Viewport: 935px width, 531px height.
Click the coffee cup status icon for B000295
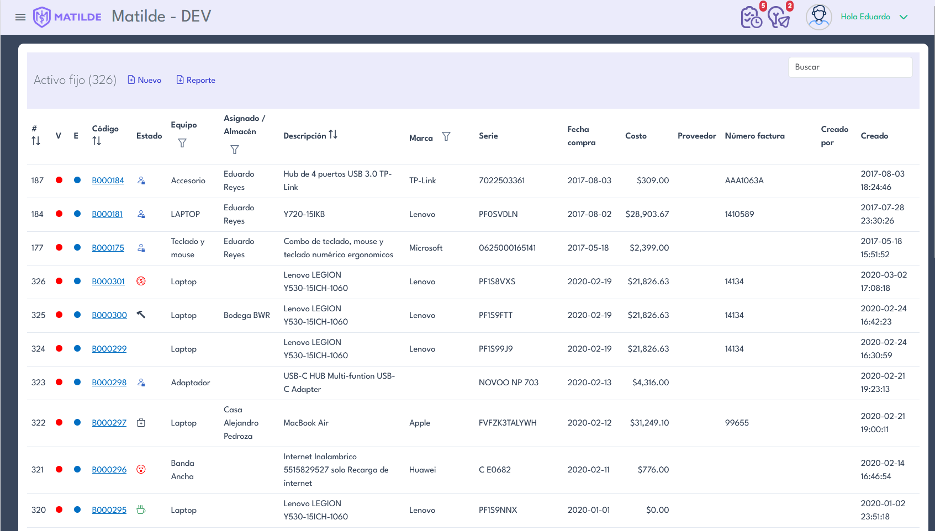[x=141, y=509]
